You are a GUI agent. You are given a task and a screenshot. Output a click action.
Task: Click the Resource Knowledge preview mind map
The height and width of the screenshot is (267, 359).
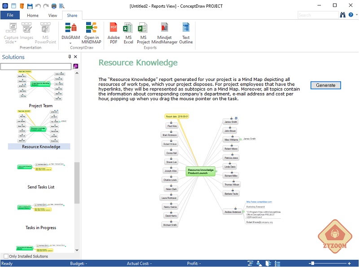point(220,170)
